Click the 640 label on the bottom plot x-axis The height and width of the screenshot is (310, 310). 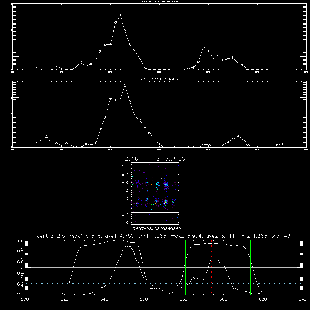pos(303,299)
